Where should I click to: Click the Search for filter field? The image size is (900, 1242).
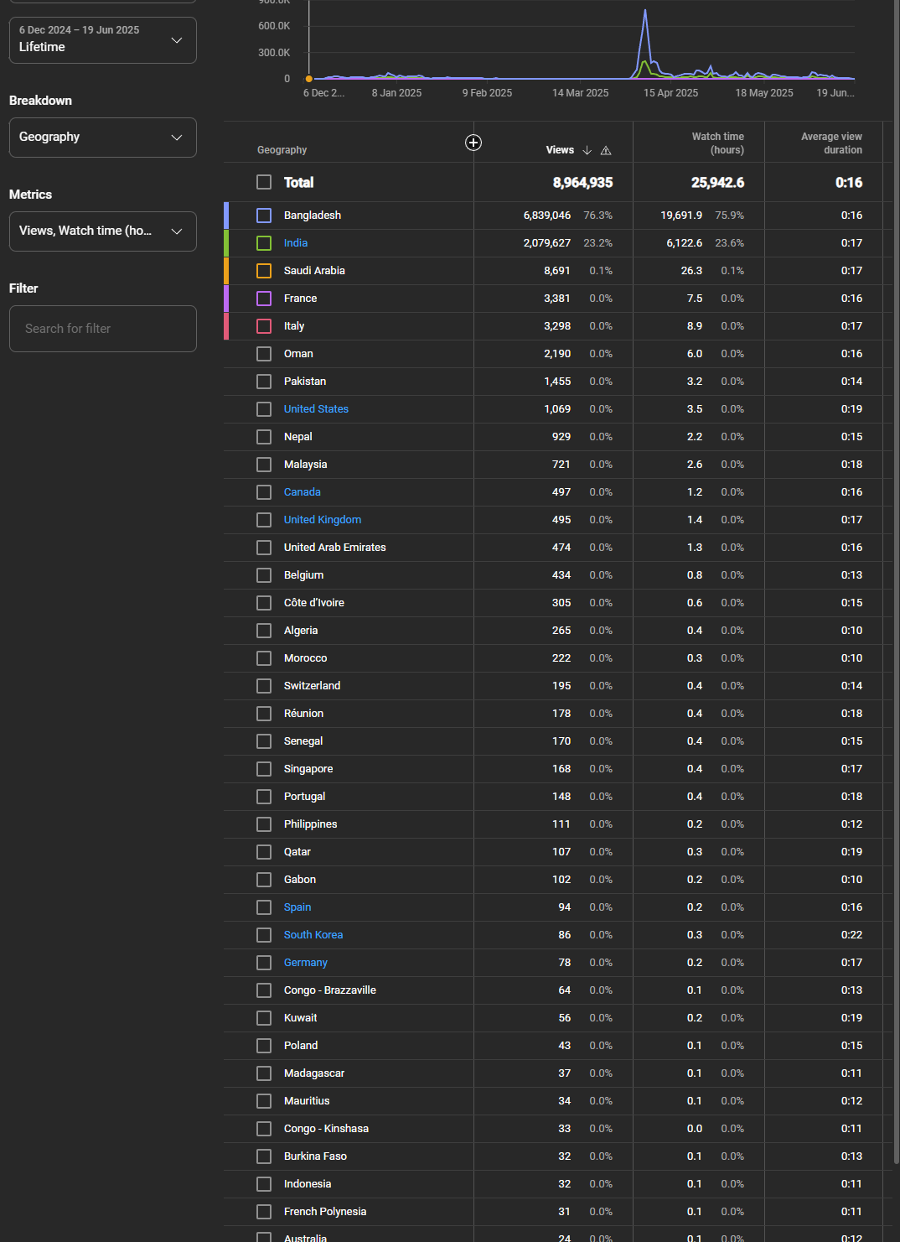click(102, 329)
